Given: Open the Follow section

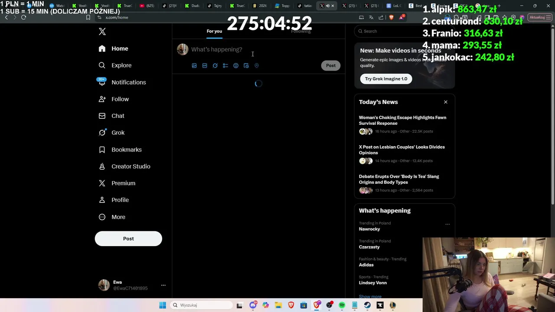Looking at the screenshot, I should click(x=114, y=99).
